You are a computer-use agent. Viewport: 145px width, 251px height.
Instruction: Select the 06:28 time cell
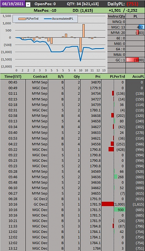click(x=13, y=199)
